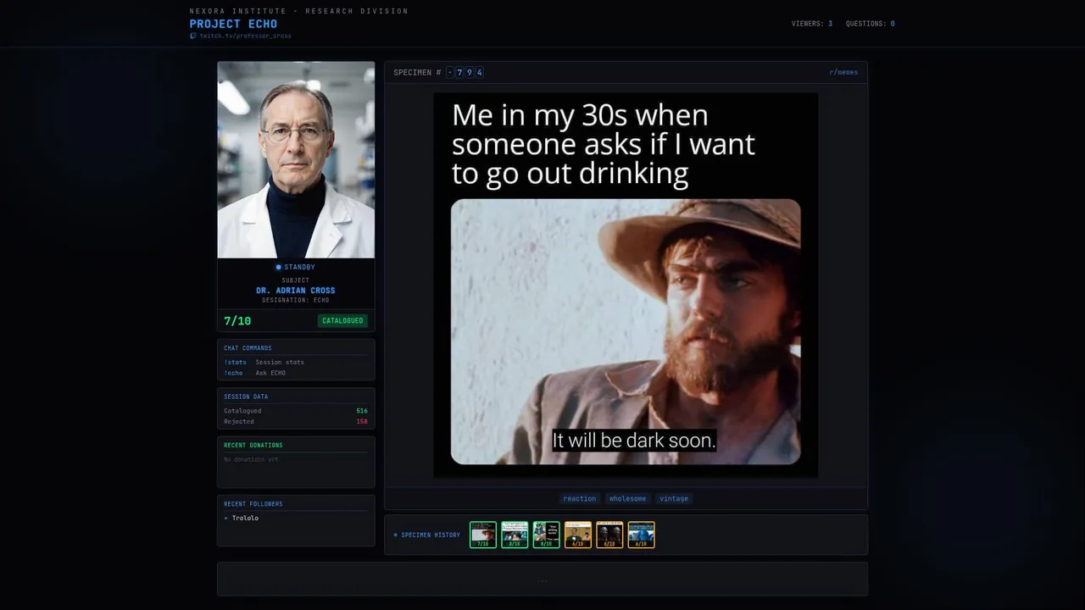Image resolution: width=1085 pixels, height=610 pixels.
Task: Open the 6/10 blue-toned history thumbnail
Action: pos(641,535)
